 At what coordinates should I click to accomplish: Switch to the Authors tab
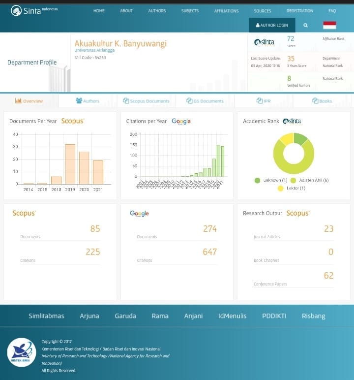point(88,101)
